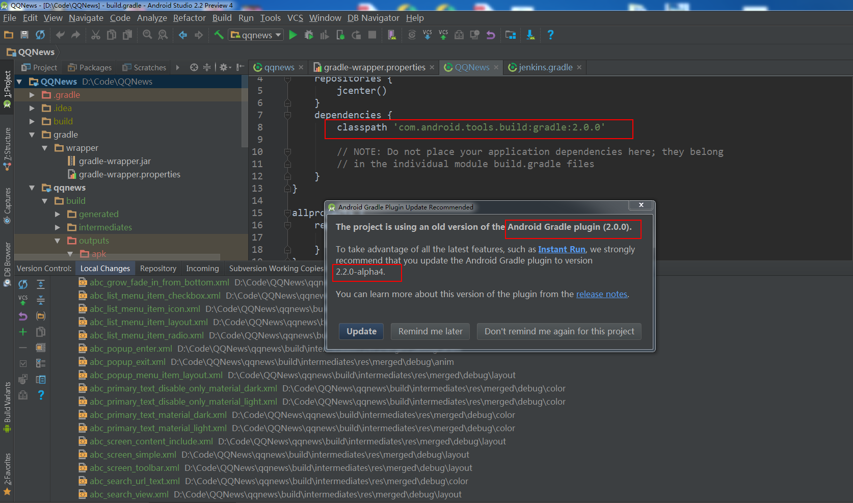Select abc_popup_enter.xml in Local Changes

(131, 349)
